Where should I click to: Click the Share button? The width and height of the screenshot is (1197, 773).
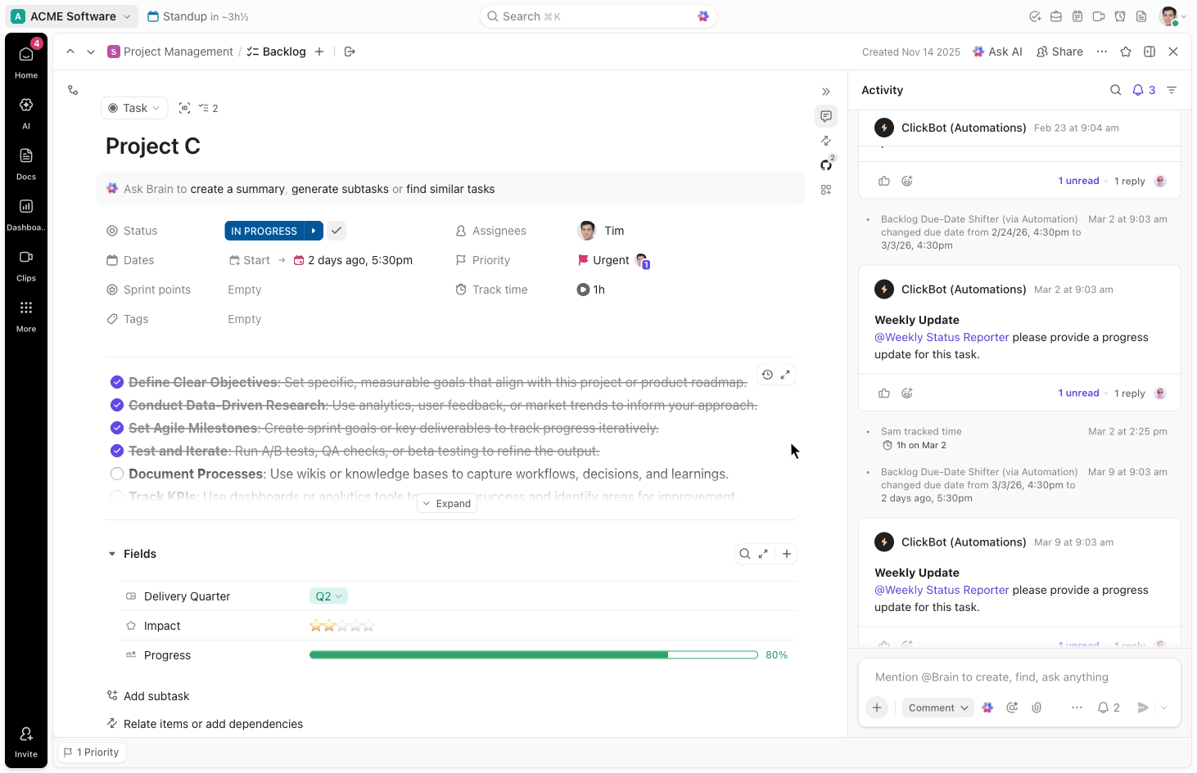click(x=1059, y=52)
